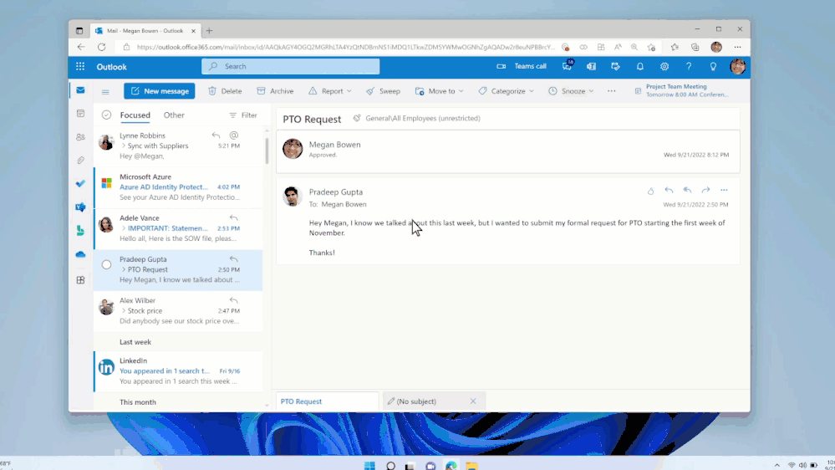Expand the IMPORTANT: Statement conversation
This screenshot has height=470, width=835.
point(124,228)
